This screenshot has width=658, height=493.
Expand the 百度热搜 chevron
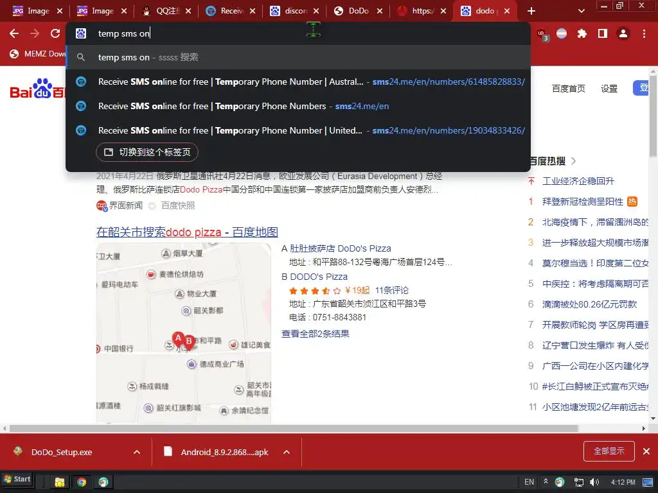574,161
